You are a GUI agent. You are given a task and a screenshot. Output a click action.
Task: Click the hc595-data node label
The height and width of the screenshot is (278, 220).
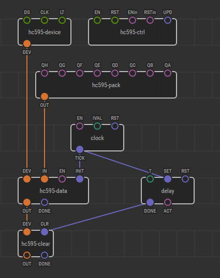coord(53,191)
